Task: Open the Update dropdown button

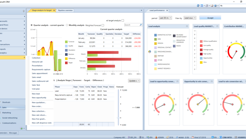Action: [x=134, y=81]
